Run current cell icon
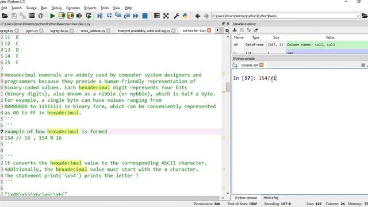The width and height of the screenshot is (368, 207). pyautogui.click(x=62, y=16)
